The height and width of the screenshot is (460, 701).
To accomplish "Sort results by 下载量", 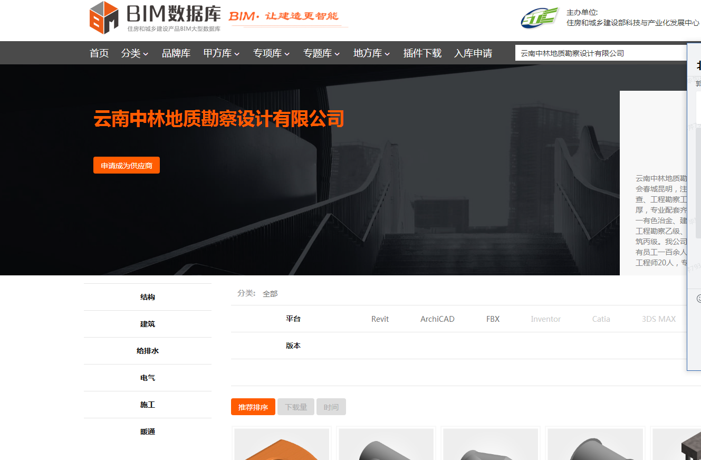I will [x=296, y=407].
